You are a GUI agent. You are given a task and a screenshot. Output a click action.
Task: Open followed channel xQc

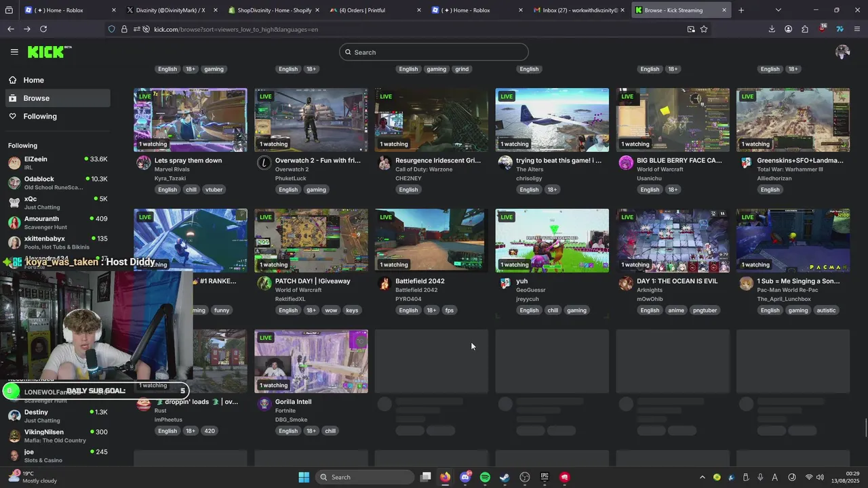pos(58,203)
